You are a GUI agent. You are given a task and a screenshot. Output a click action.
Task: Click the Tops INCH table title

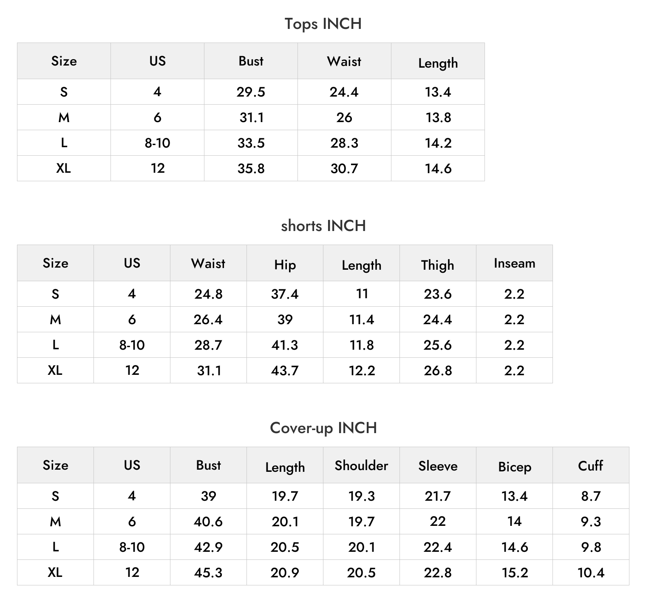pos(323,24)
